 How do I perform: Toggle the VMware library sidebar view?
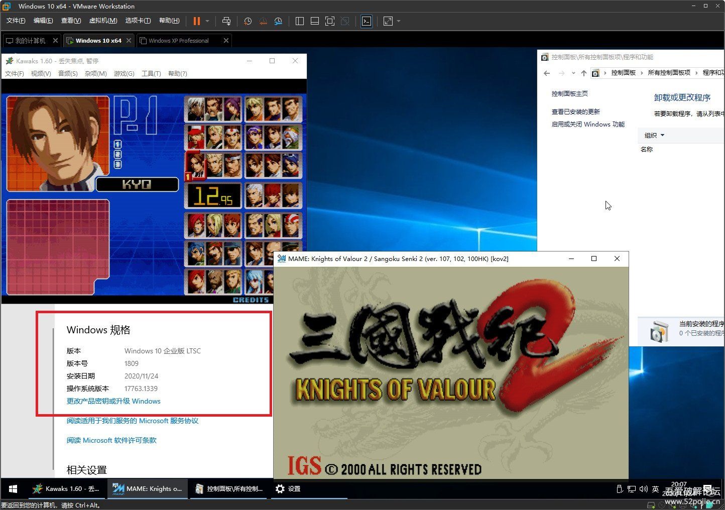pos(300,21)
